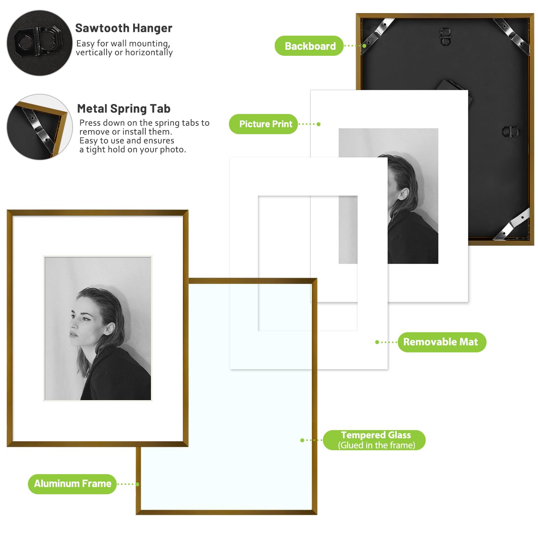Click the sawtooth hanger on backboard right side
Viewport: 538px width, 538px height.
(511, 131)
